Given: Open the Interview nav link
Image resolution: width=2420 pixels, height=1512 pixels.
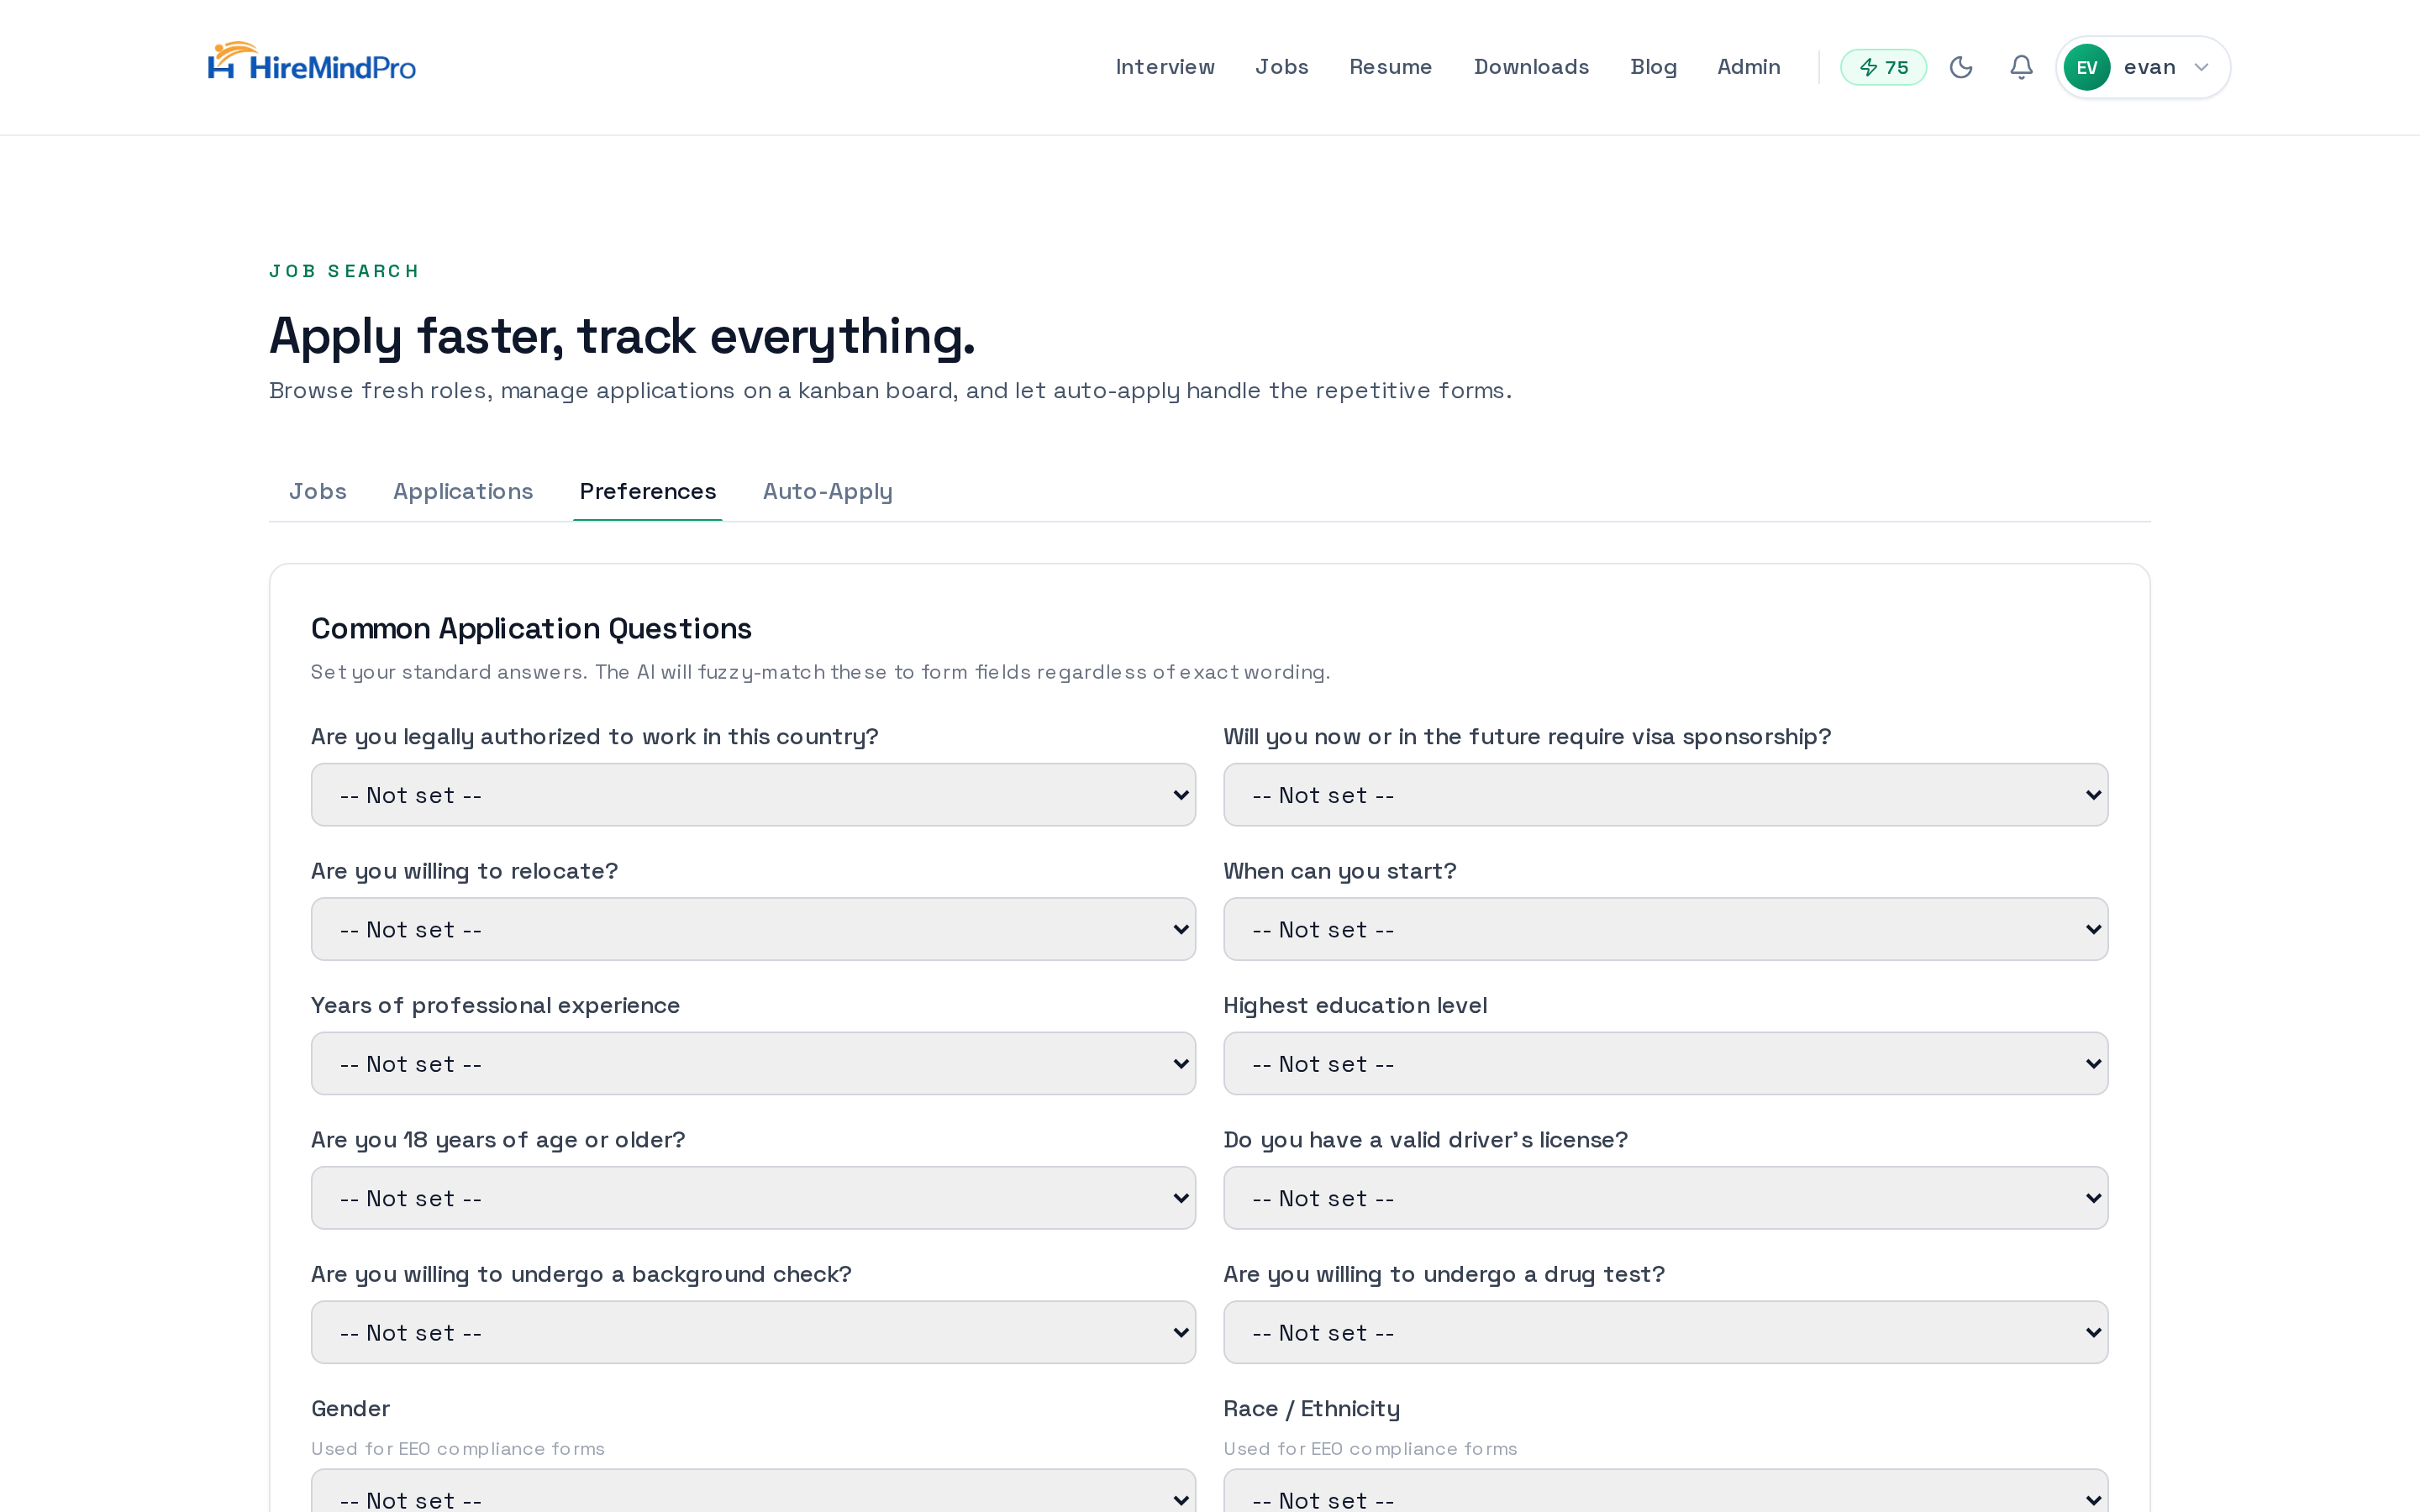Looking at the screenshot, I should pyautogui.click(x=1165, y=67).
